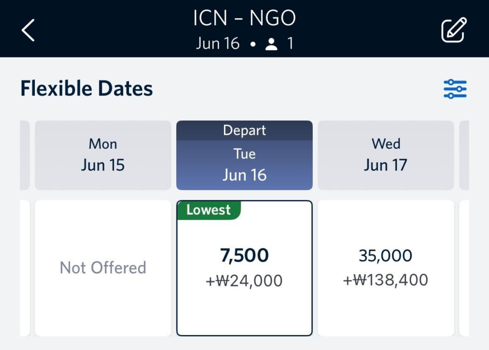This screenshot has height=350, width=489.
Task: Click the Not Offered fare cell
Action: click(x=103, y=268)
